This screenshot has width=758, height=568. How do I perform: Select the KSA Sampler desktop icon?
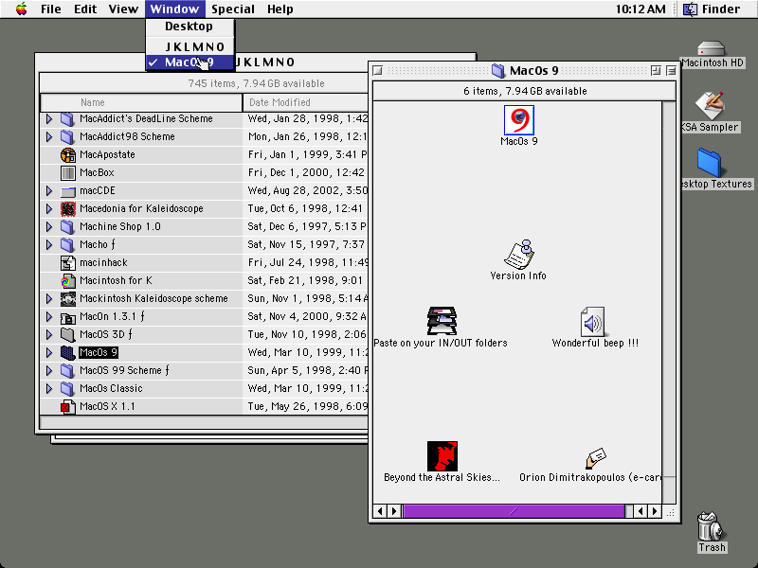pos(710,105)
